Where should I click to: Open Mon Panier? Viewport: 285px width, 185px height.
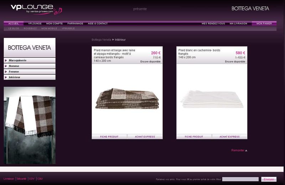coord(264,23)
